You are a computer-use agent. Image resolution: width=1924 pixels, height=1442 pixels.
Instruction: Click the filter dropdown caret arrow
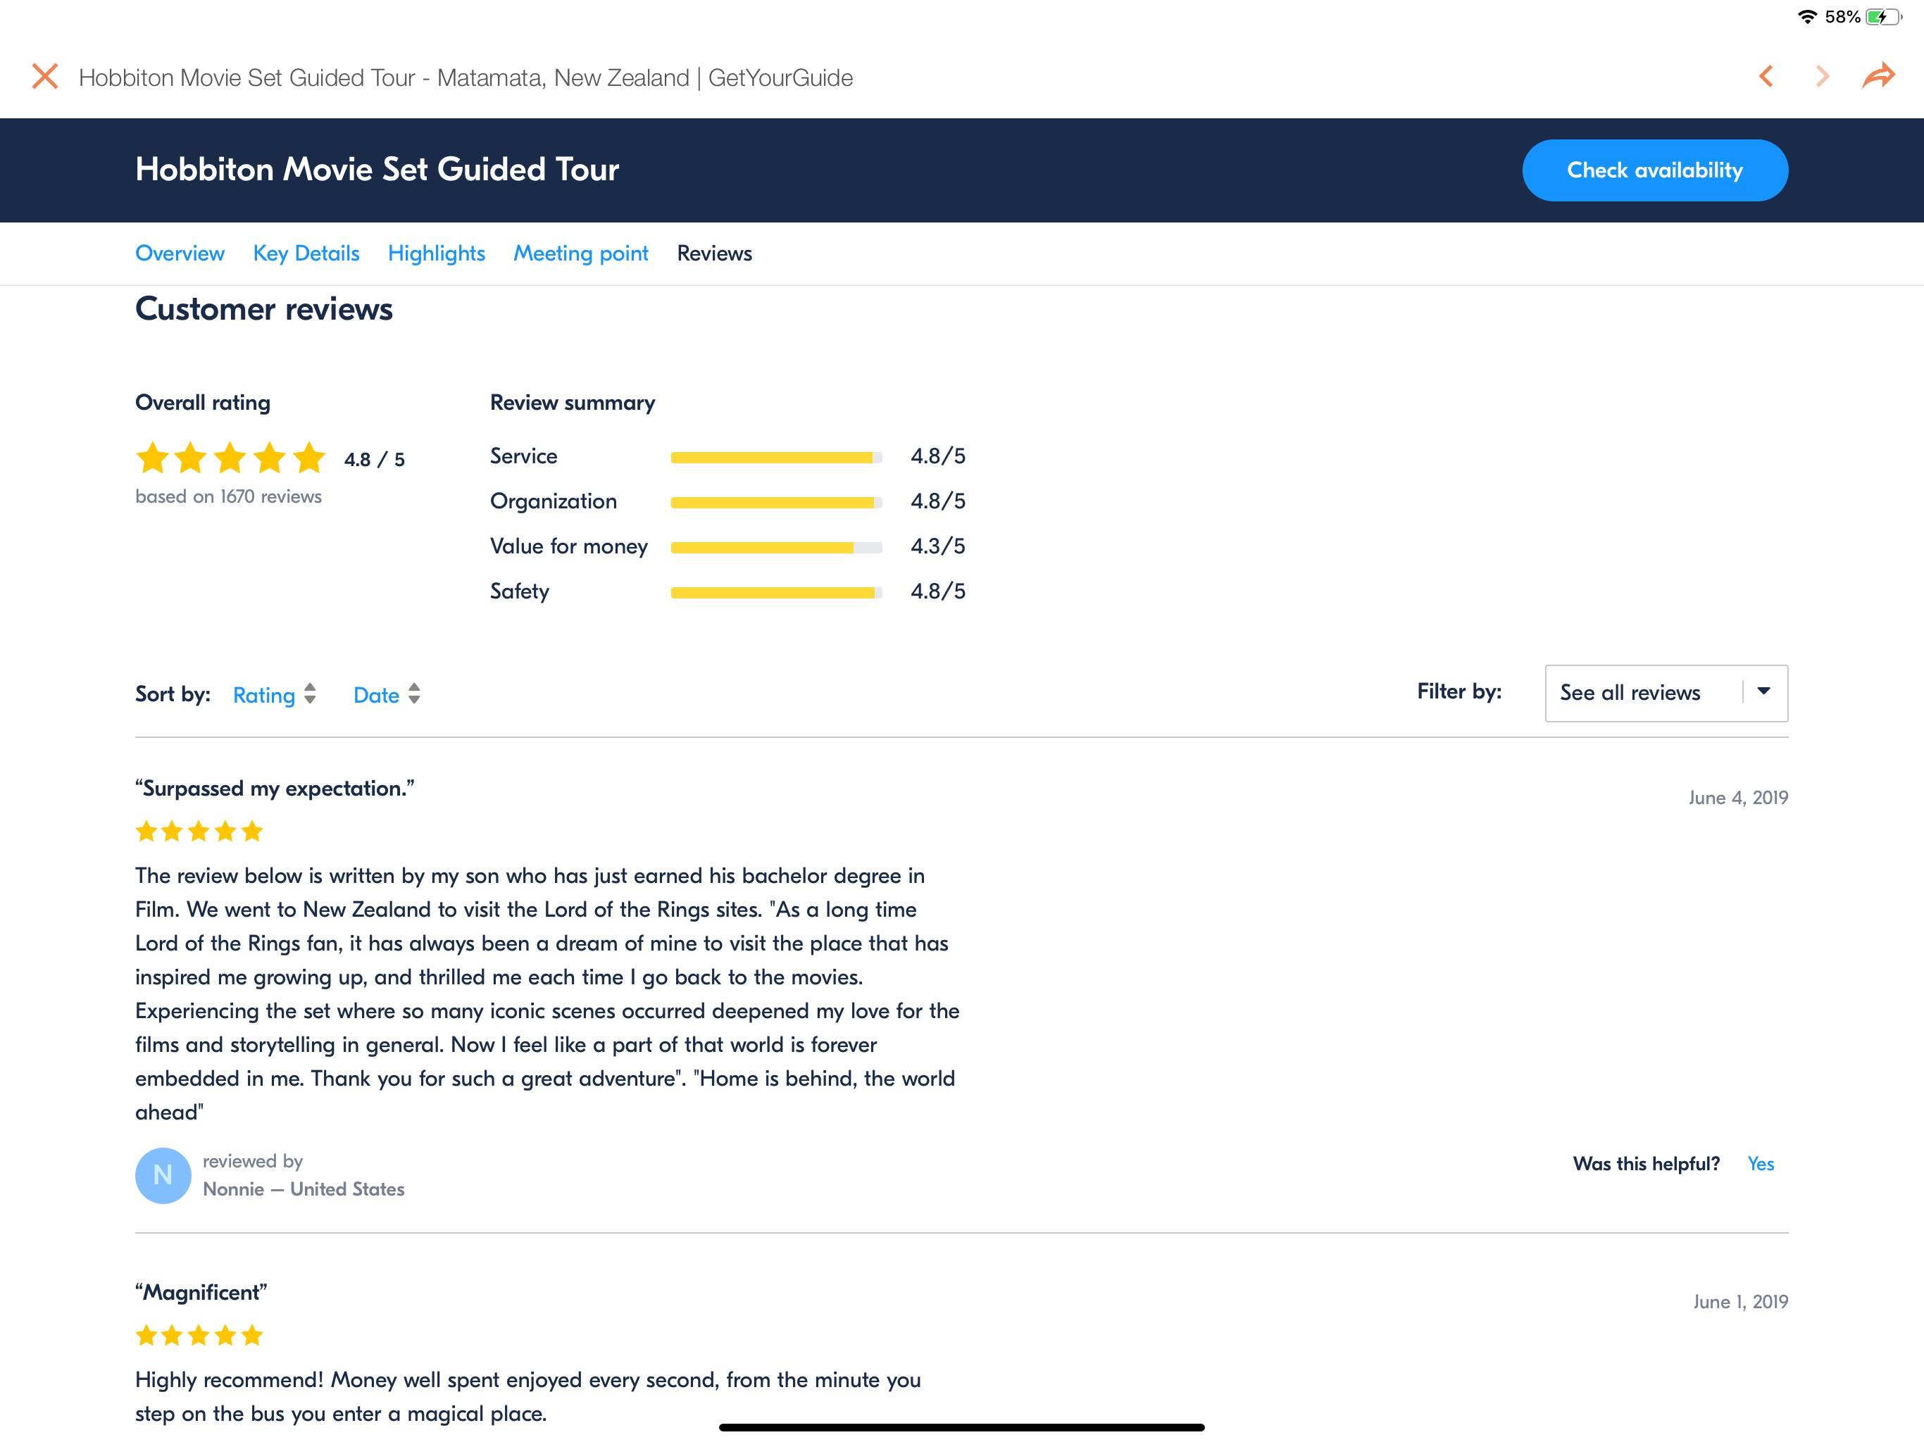pos(1764,691)
